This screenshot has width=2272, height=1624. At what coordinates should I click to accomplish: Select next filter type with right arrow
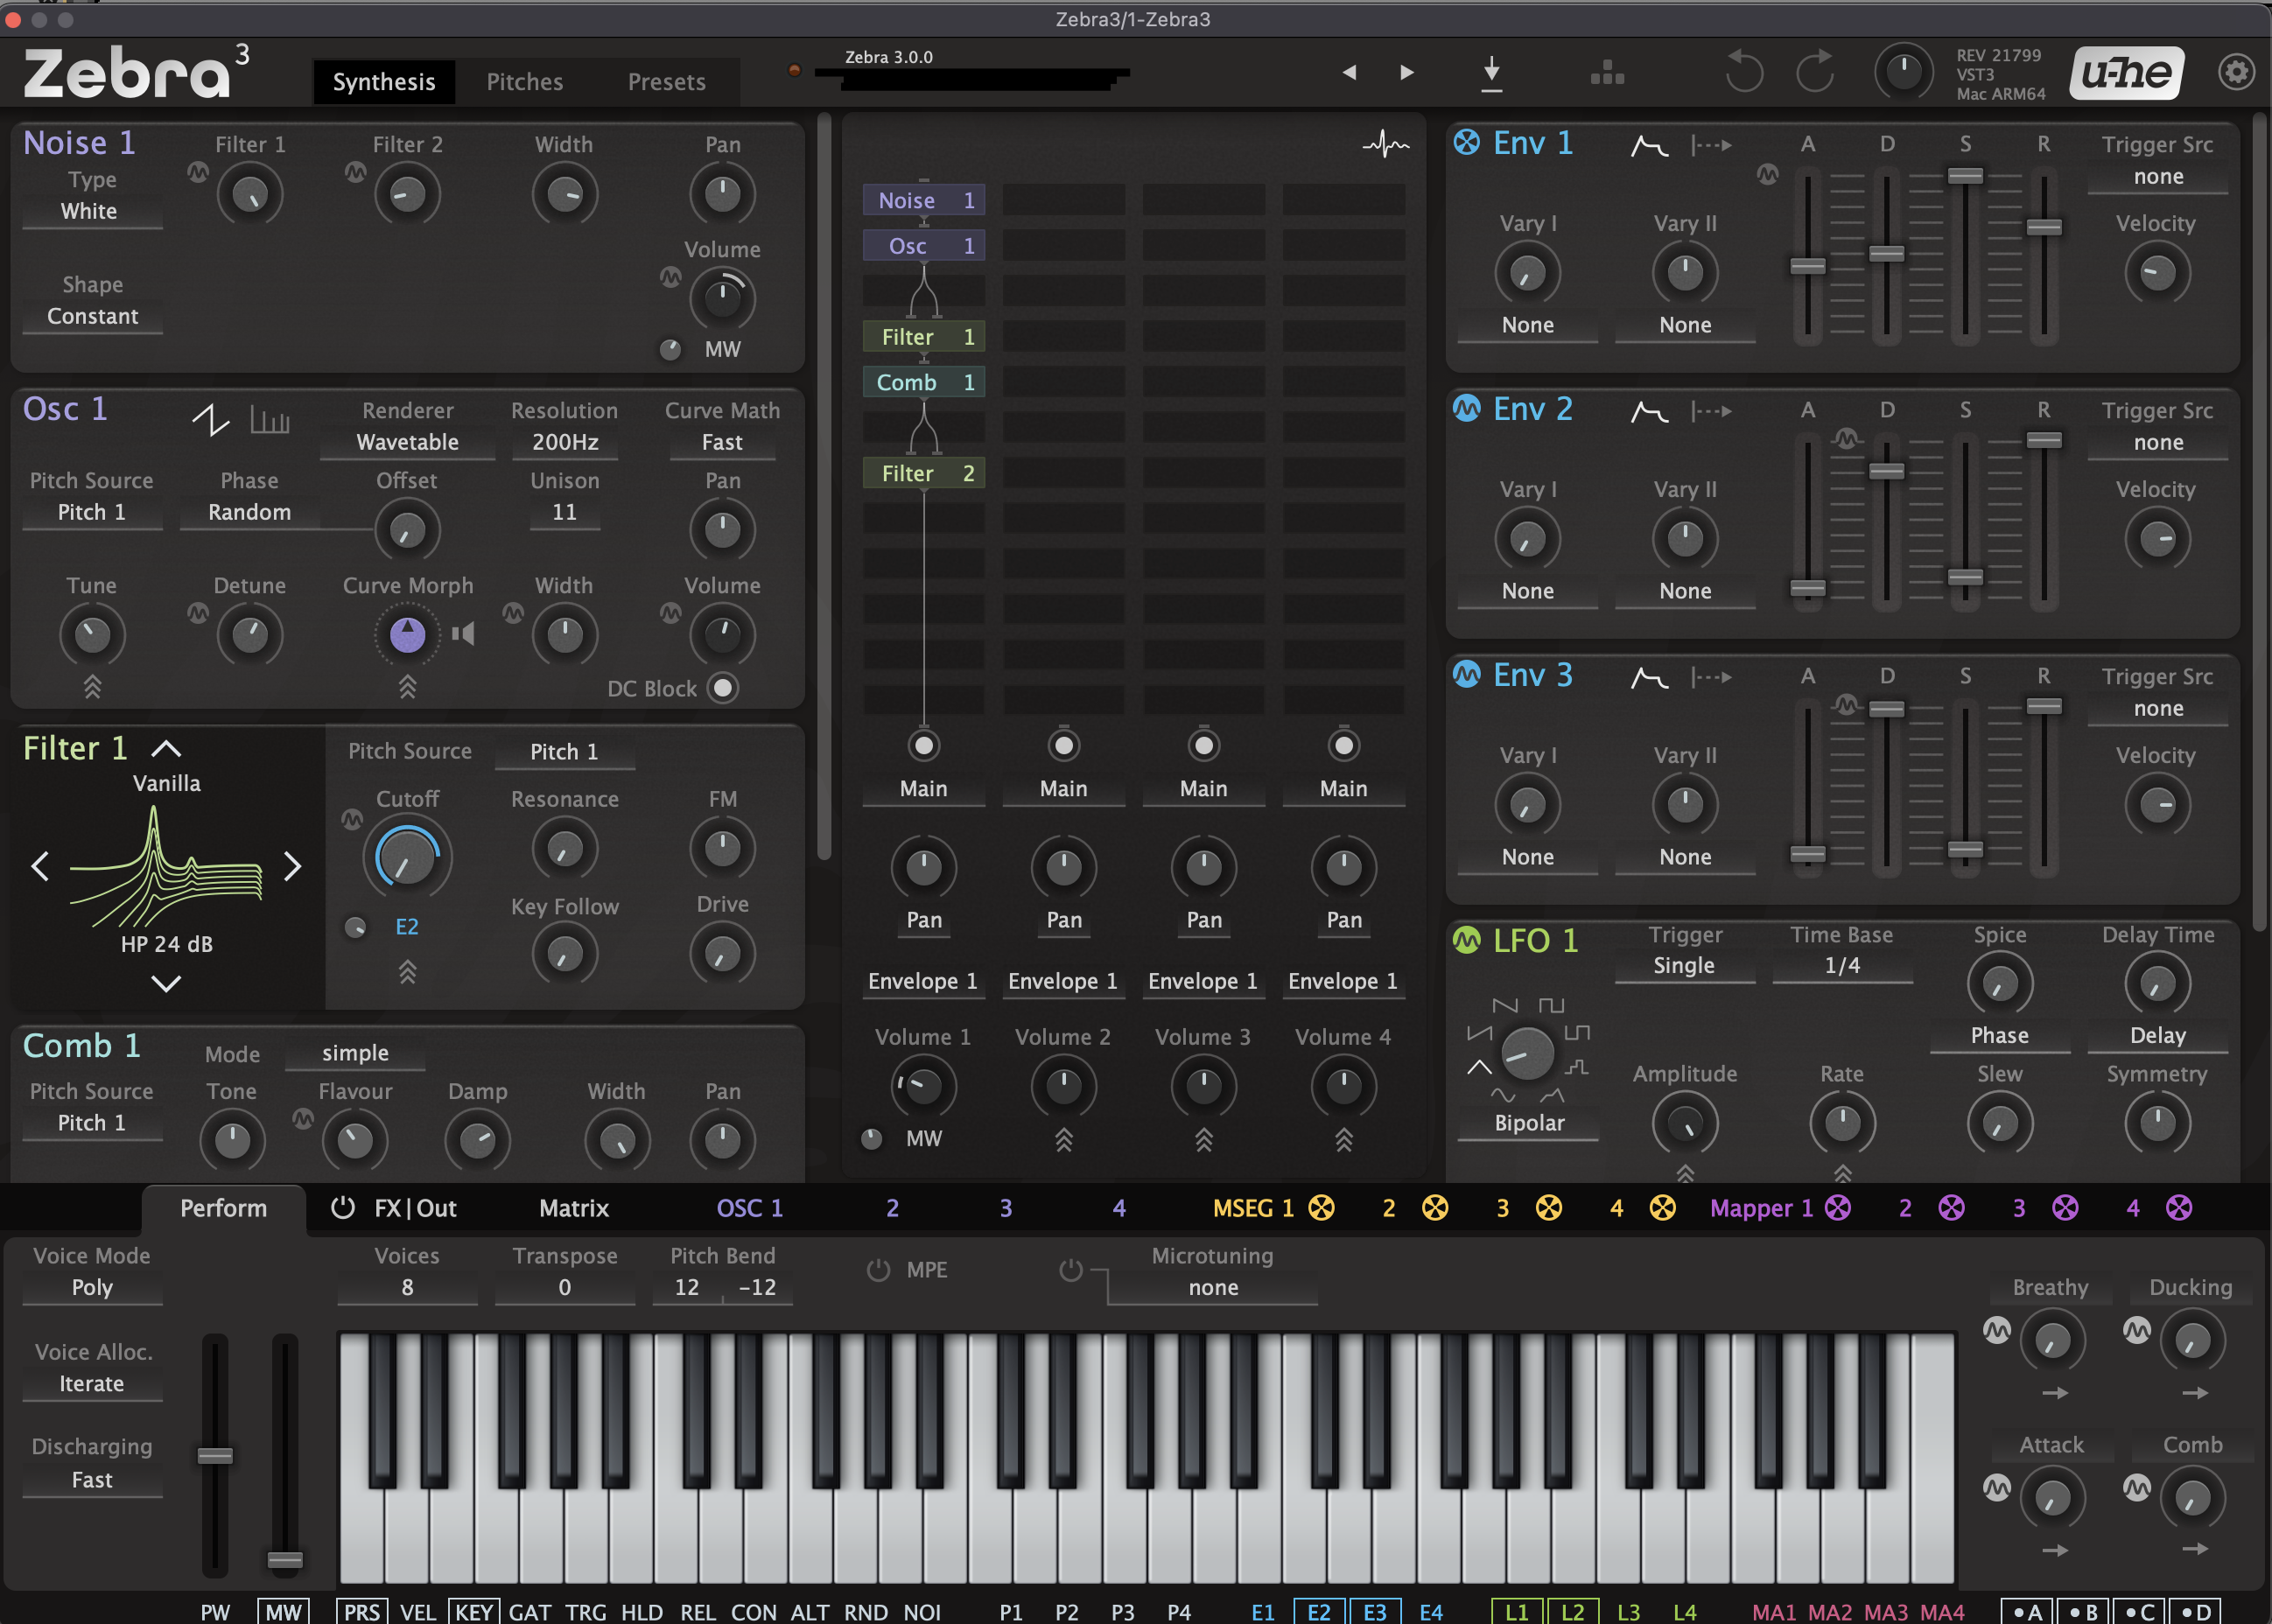pos(292,866)
